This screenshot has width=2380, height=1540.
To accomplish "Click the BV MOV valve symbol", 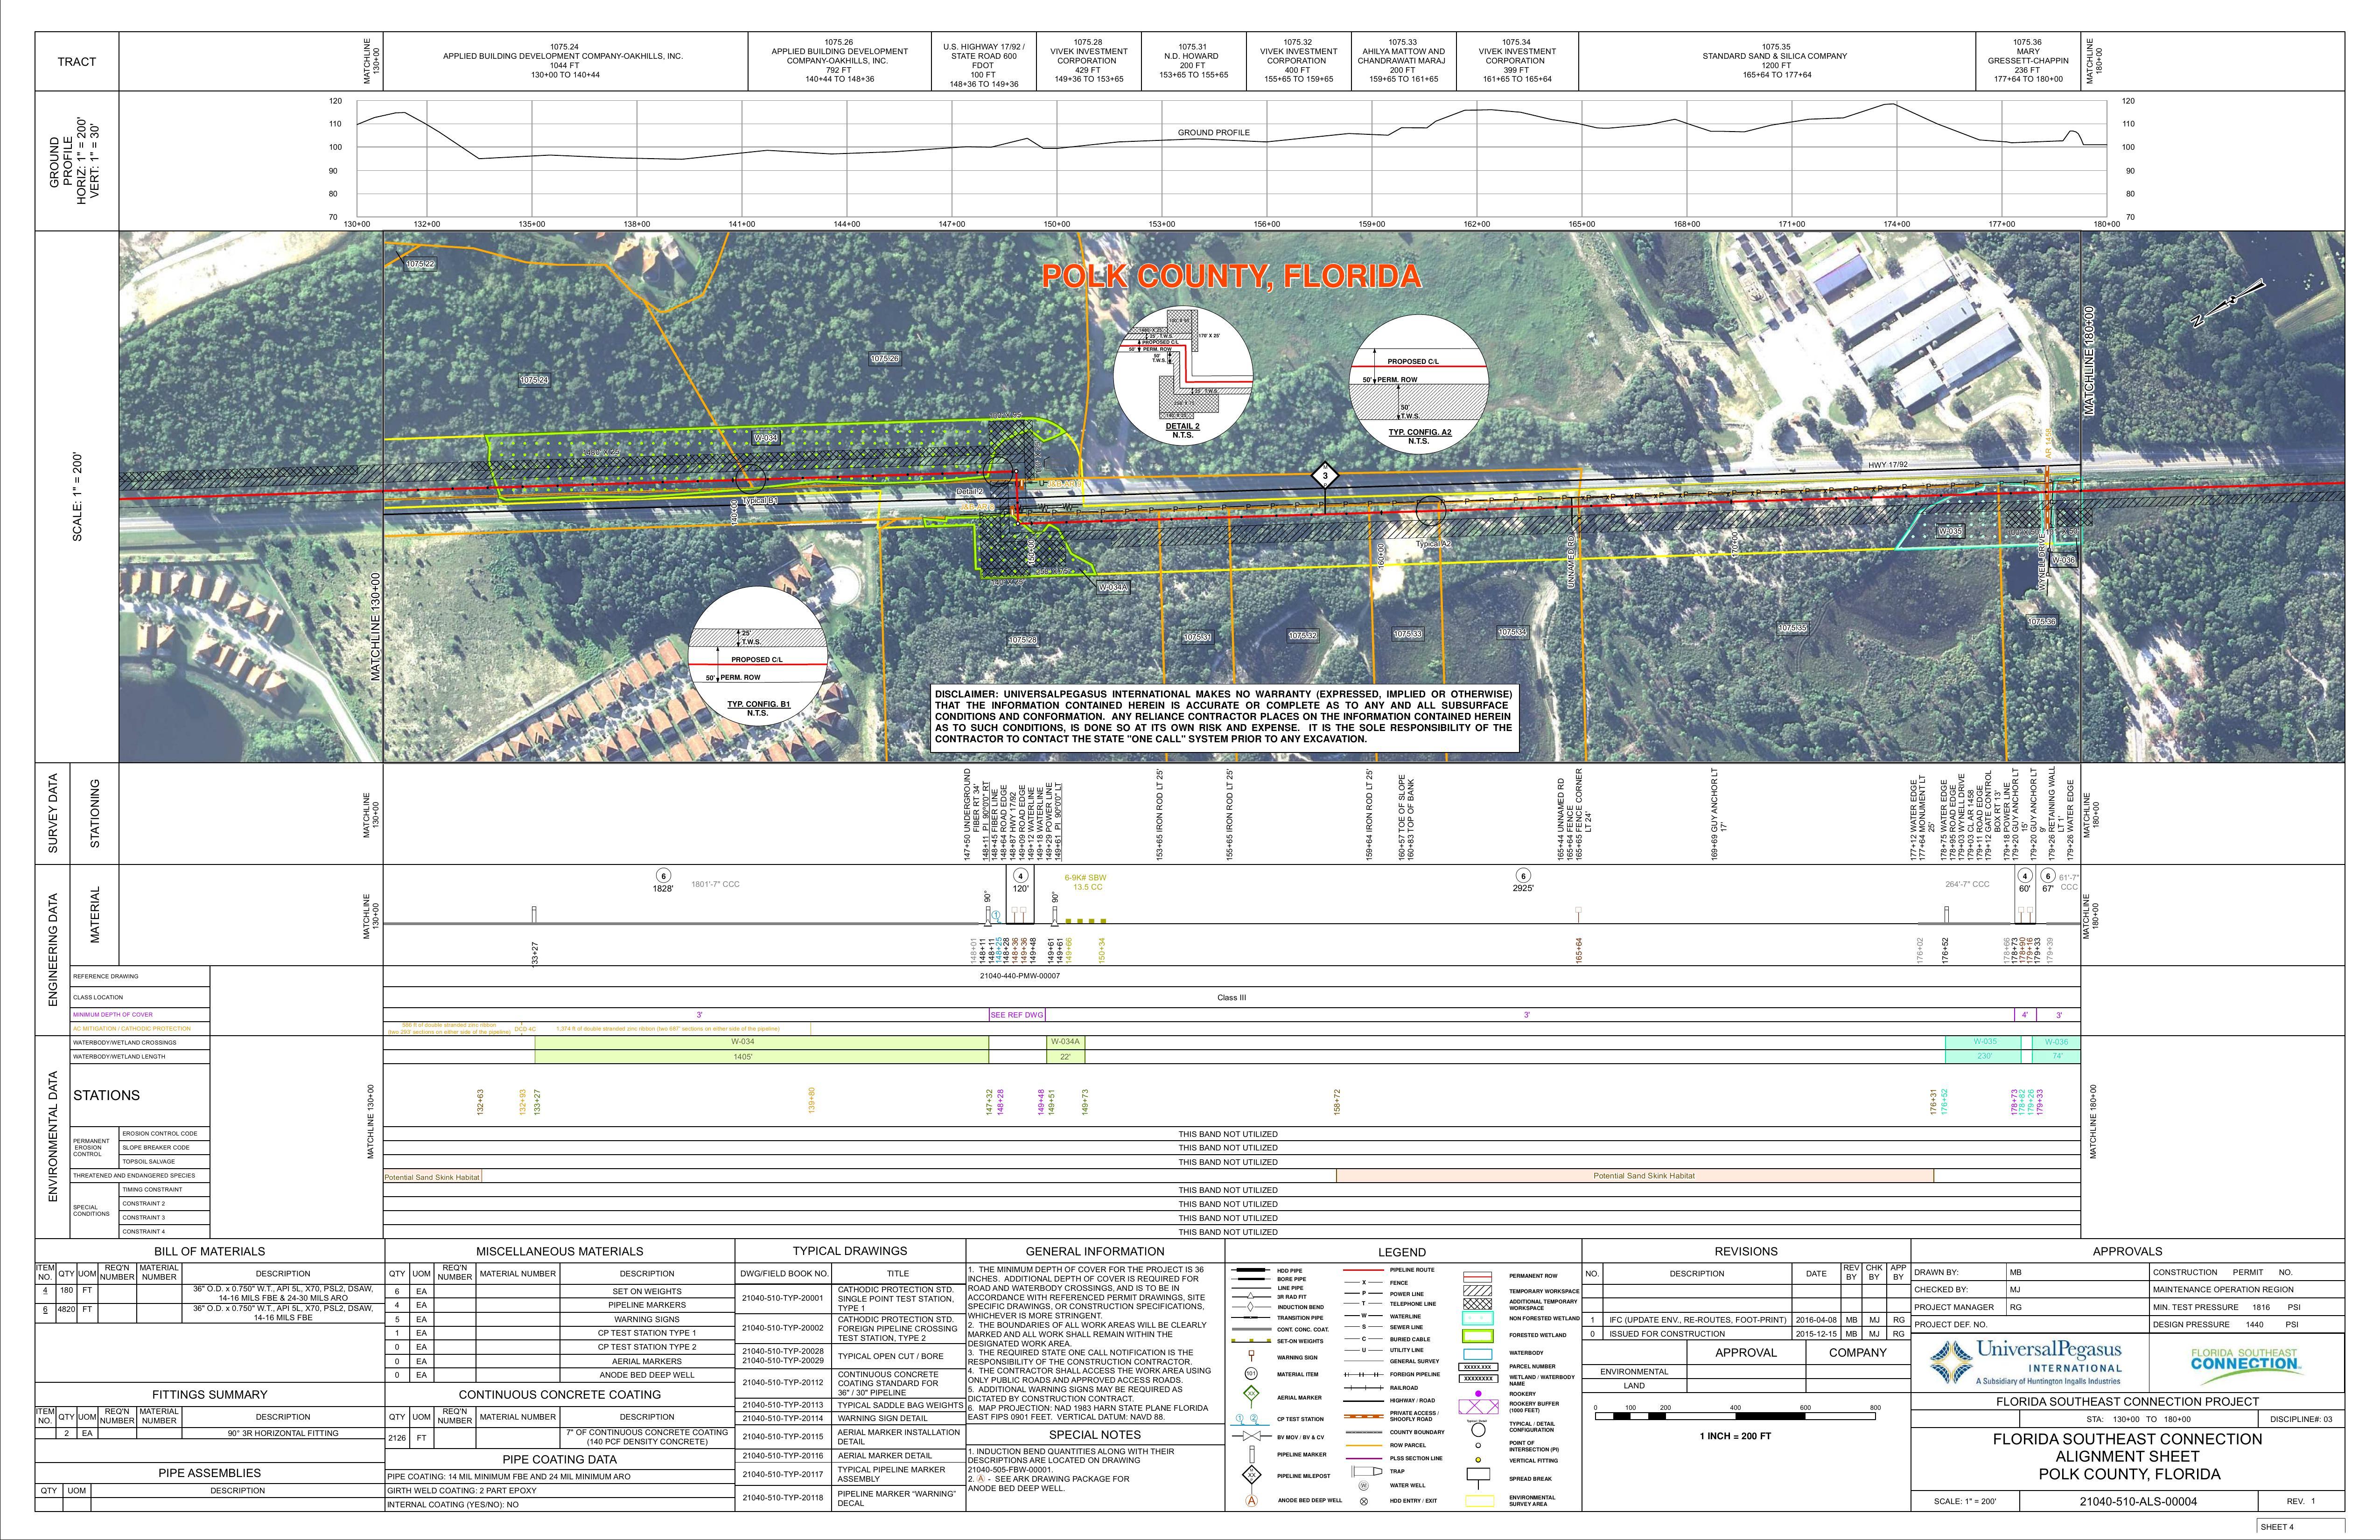I will 1252,1436.
